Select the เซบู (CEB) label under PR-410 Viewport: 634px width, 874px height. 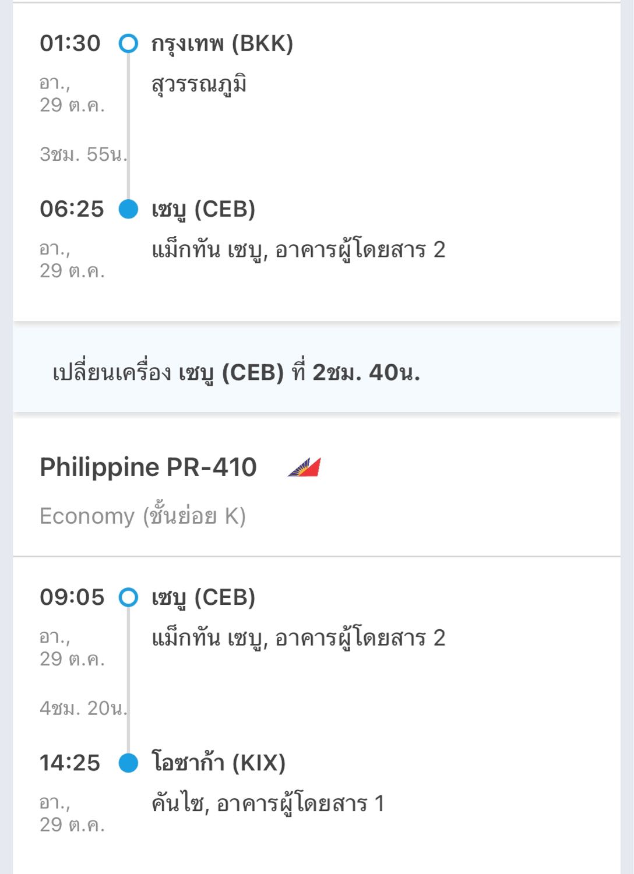point(203,597)
